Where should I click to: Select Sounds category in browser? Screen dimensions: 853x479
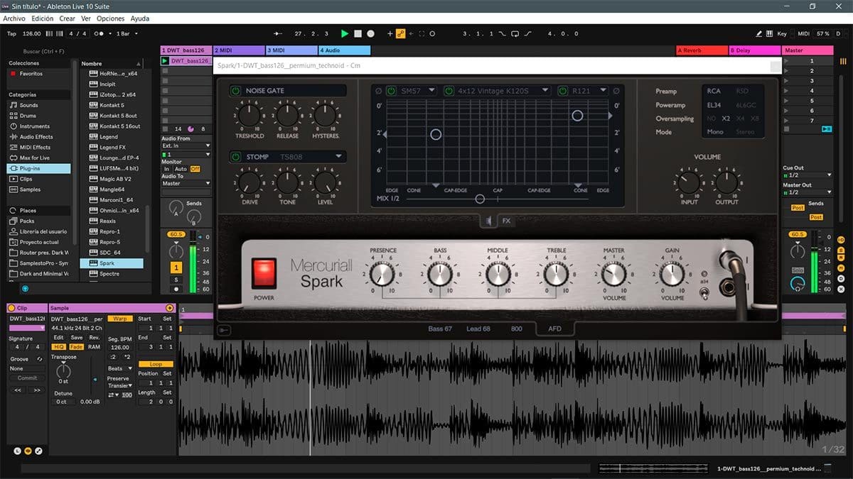point(28,105)
